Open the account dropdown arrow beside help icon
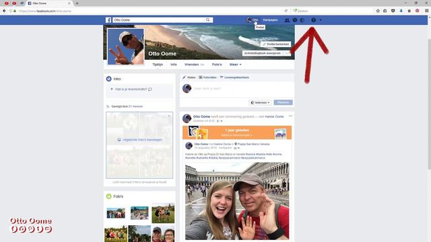 tap(321, 20)
